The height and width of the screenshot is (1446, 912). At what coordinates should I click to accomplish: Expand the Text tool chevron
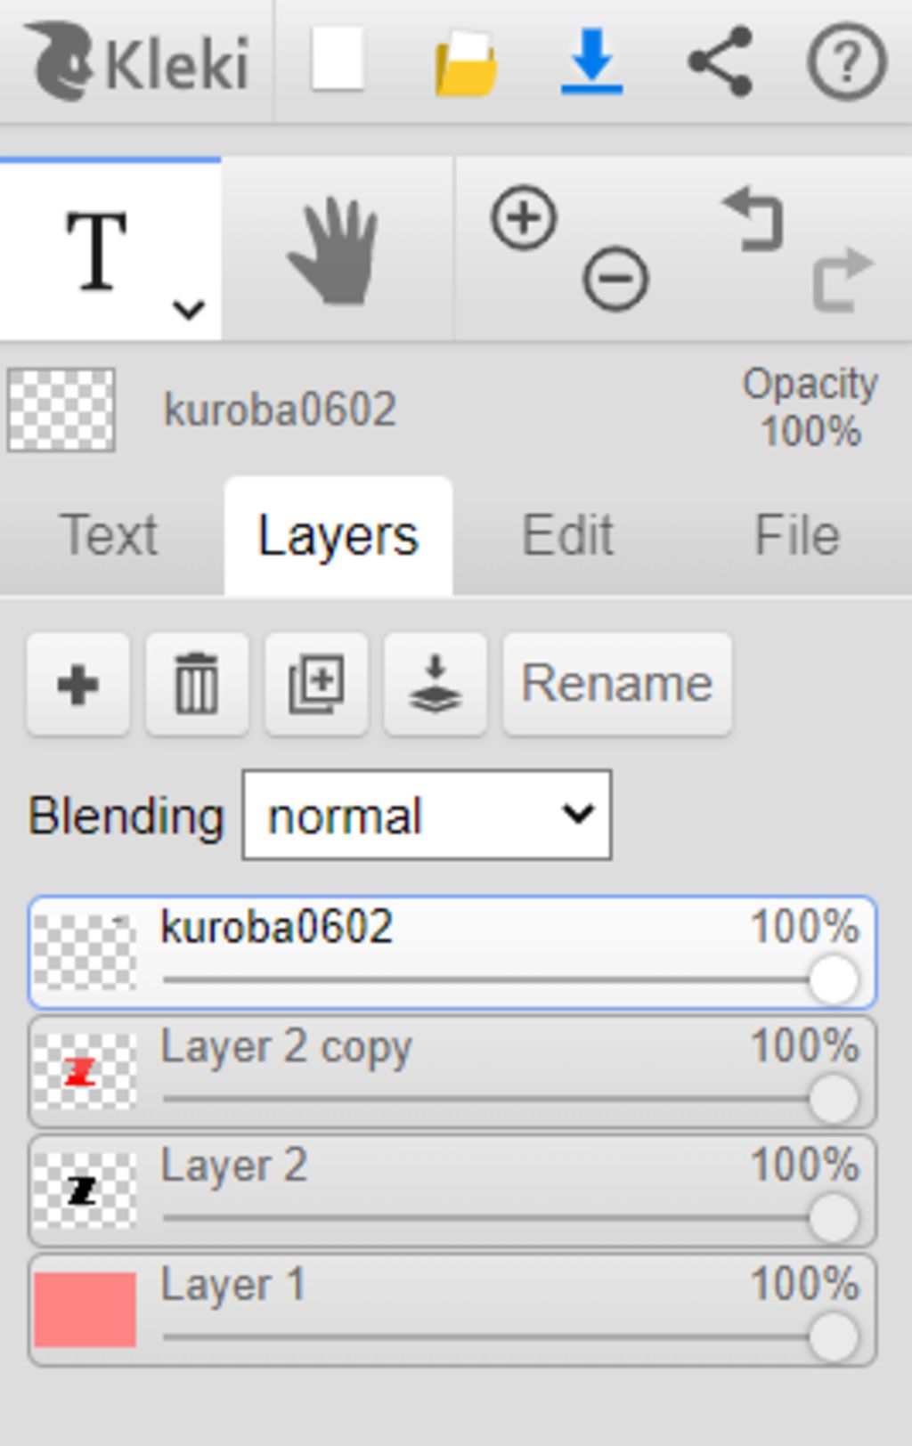189,310
